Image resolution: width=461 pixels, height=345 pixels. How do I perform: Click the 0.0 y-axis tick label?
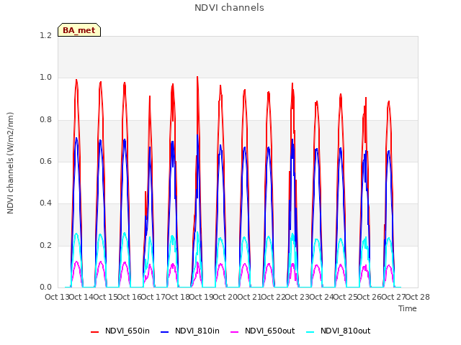(45, 287)
